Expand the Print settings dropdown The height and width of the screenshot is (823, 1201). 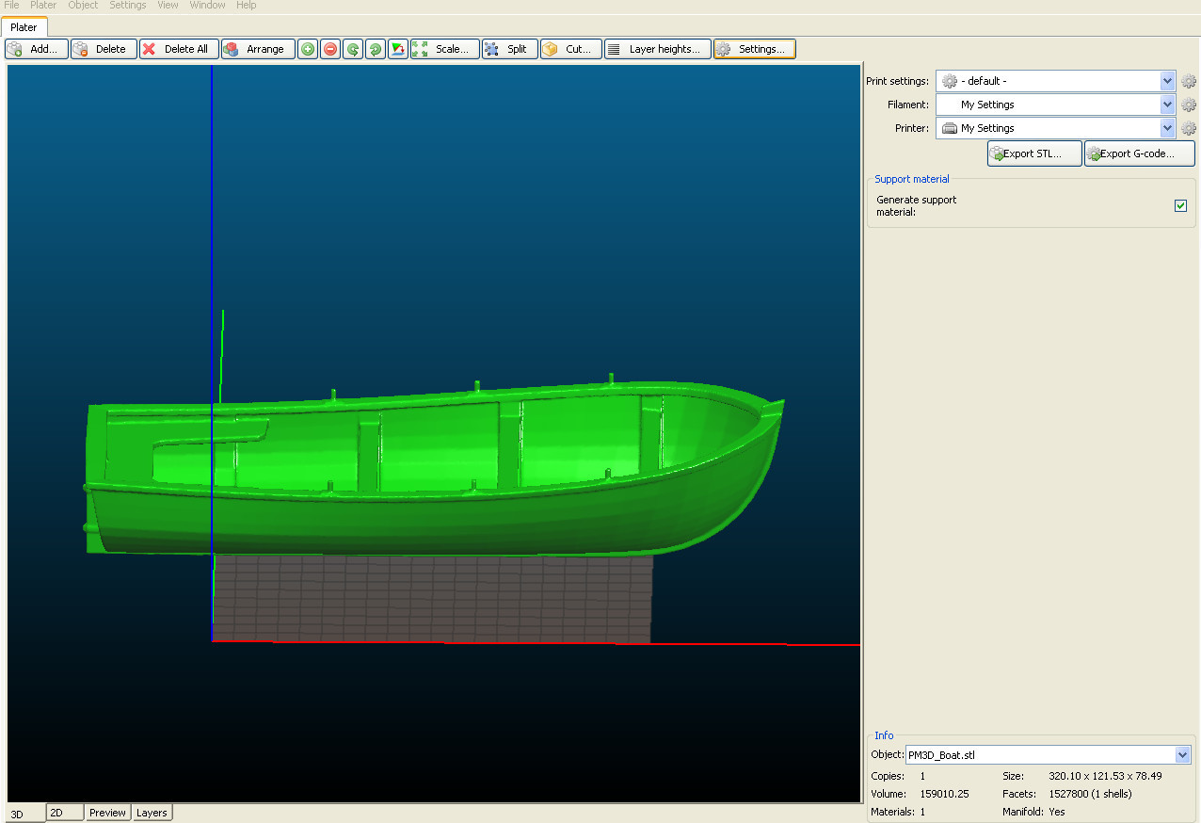click(x=1167, y=81)
